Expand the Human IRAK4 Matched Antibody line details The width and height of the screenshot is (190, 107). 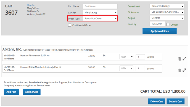point(184,70)
